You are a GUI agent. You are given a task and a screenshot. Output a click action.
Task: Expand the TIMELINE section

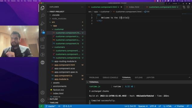(66, 103)
